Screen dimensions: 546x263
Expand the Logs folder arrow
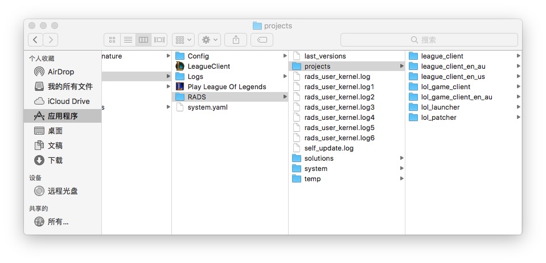point(285,77)
